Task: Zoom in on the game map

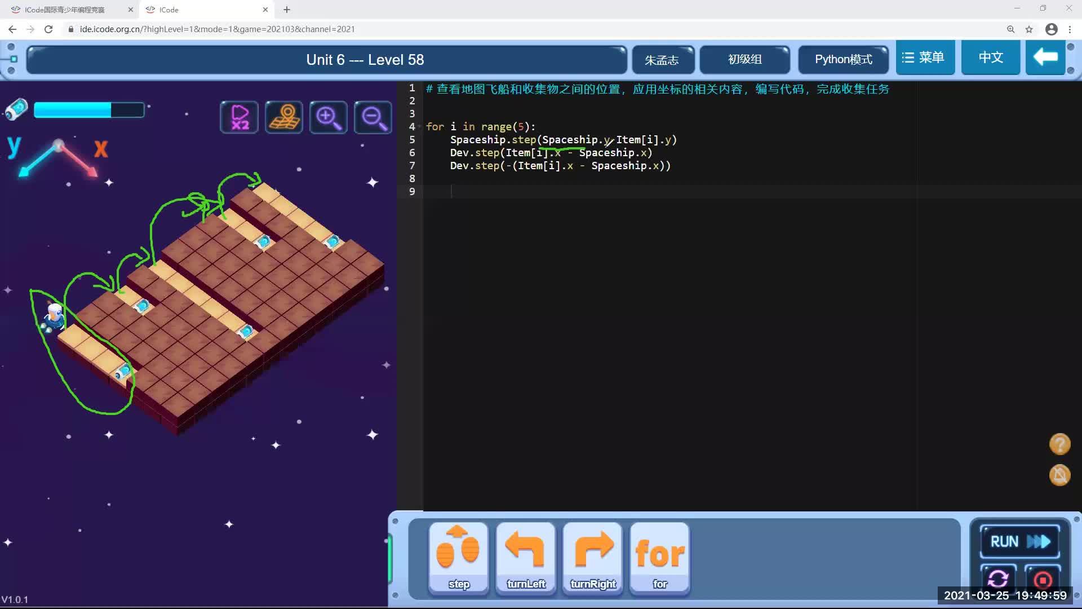Action: [328, 117]
